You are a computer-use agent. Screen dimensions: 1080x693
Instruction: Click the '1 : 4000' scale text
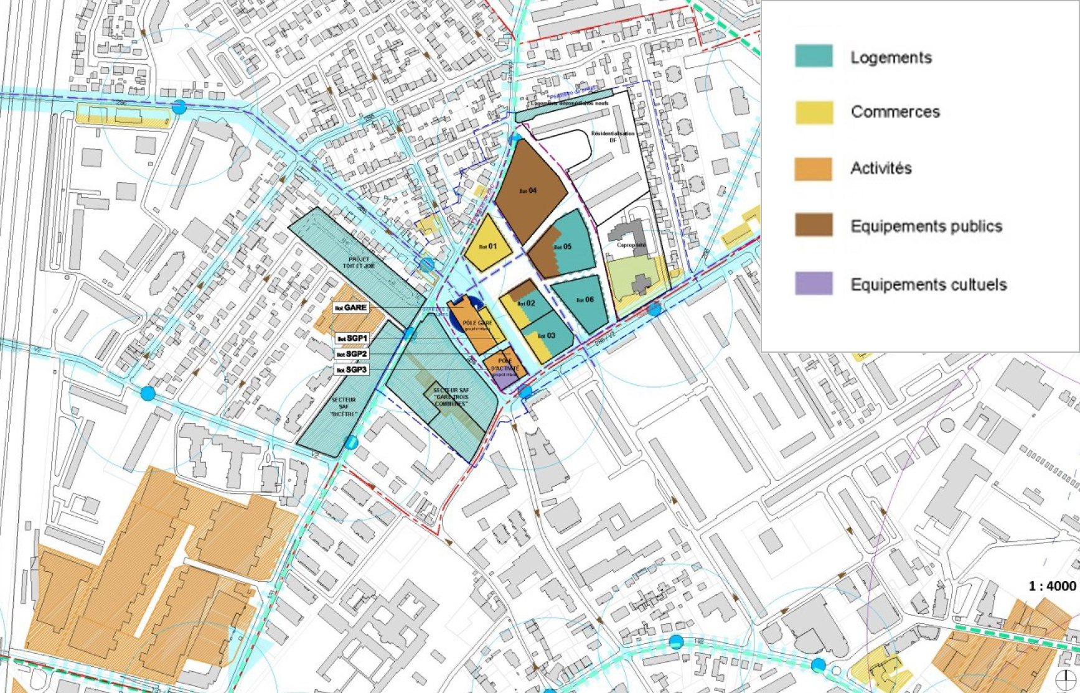[x=1052, y=586]
